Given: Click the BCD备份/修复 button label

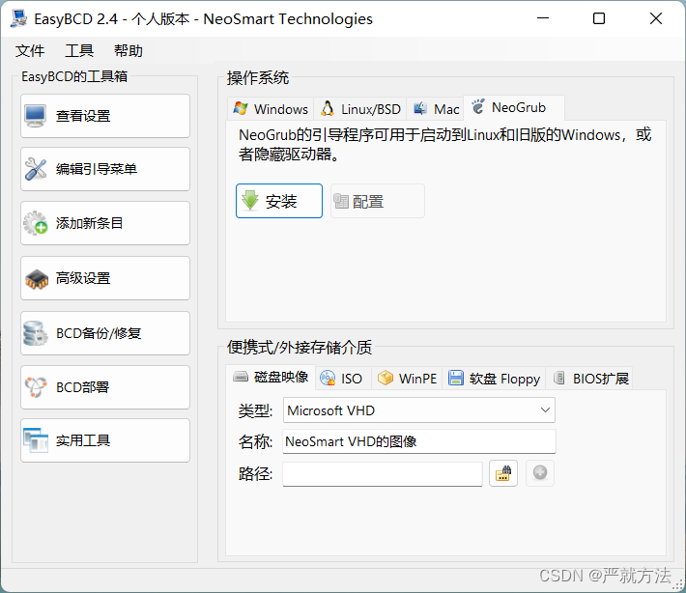Looking at the screenshot, I should 99,333.
